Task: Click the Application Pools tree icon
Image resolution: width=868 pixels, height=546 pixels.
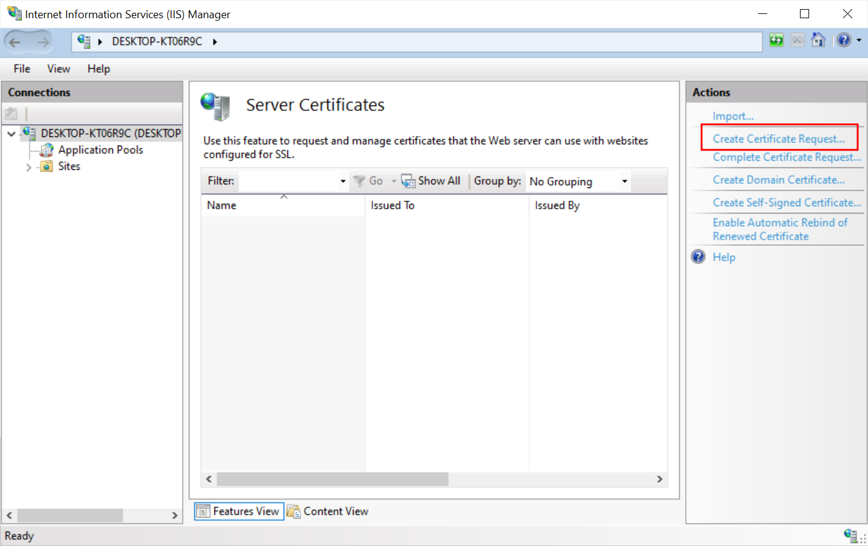Action: [x=47, y=150]
